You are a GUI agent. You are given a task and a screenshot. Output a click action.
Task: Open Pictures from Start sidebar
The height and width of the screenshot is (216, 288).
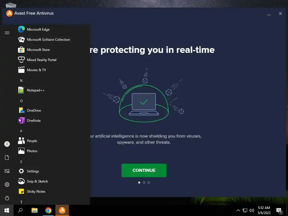pyautogui.click(x=7, y=171)
